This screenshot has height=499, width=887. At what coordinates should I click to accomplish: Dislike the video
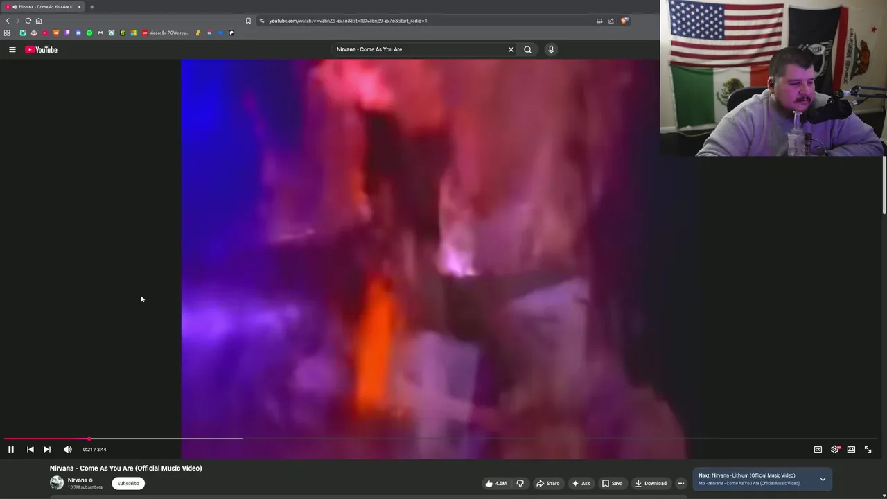coord(520,483)
